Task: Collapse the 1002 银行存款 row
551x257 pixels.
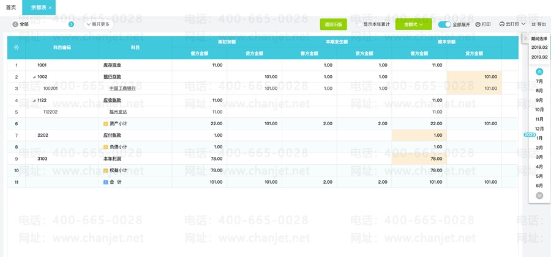Action: [34, 77]
